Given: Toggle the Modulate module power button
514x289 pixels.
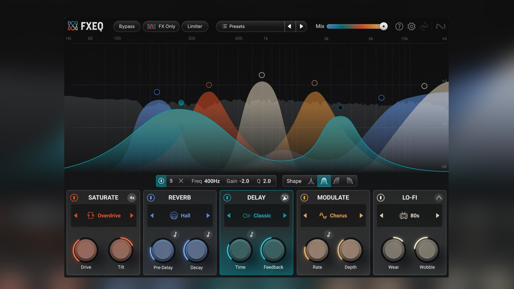Looking at the screenshot, I should pyautogui.click(x=304, y=198).
